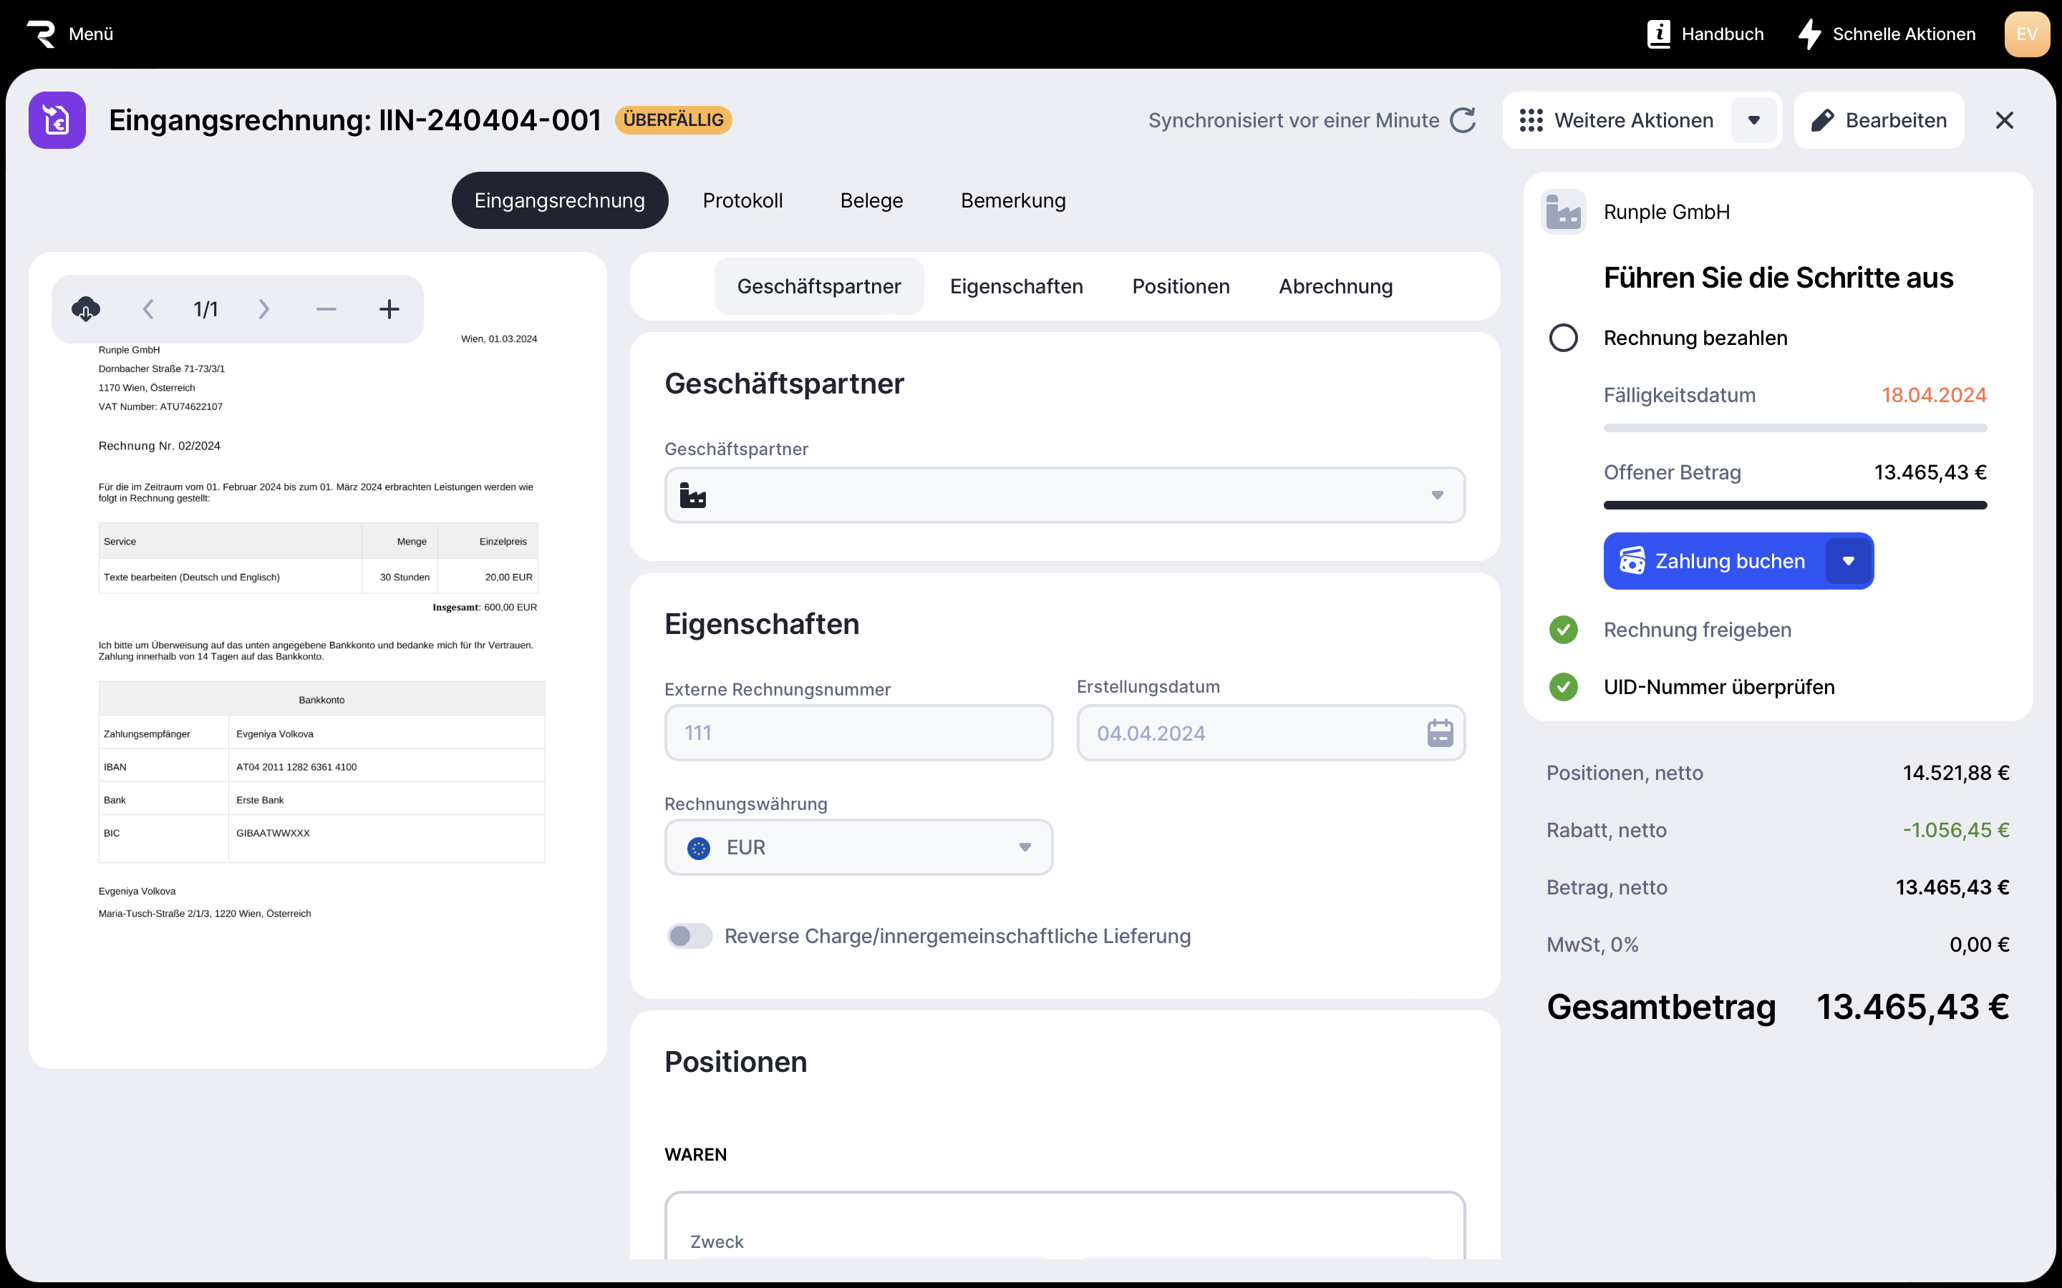2062x1288 pixels.
Task: Toggle Reverse Charge/innergemeinschaftliche Lieferung switch
Action: [x=689, y=936]
